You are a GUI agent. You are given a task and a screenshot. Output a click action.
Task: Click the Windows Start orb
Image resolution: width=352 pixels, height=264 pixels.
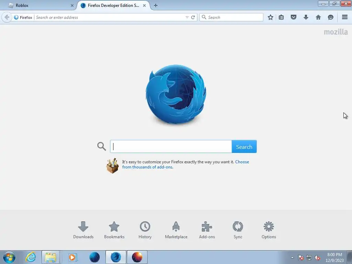click(9, 257)
